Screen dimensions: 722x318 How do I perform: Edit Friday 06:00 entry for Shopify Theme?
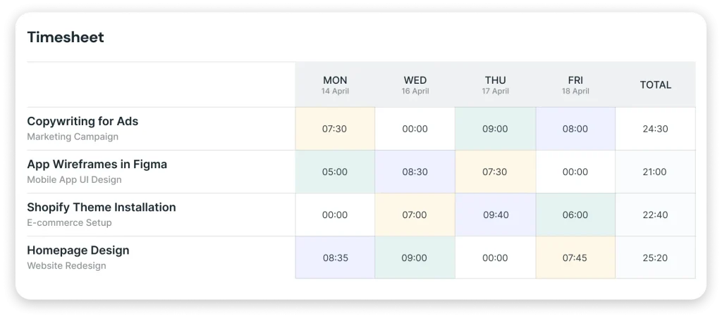(575, 215)
